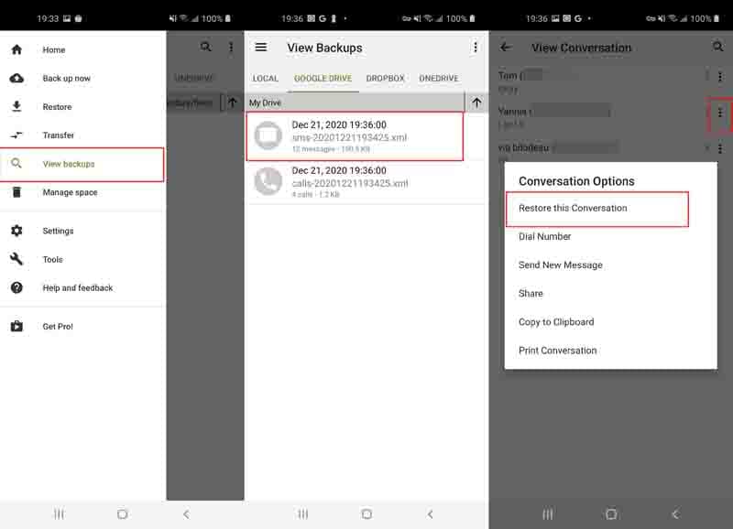Open search on the View Conversation screen
The width and height of the screenshot is (733, 529).
coord(716,48)
